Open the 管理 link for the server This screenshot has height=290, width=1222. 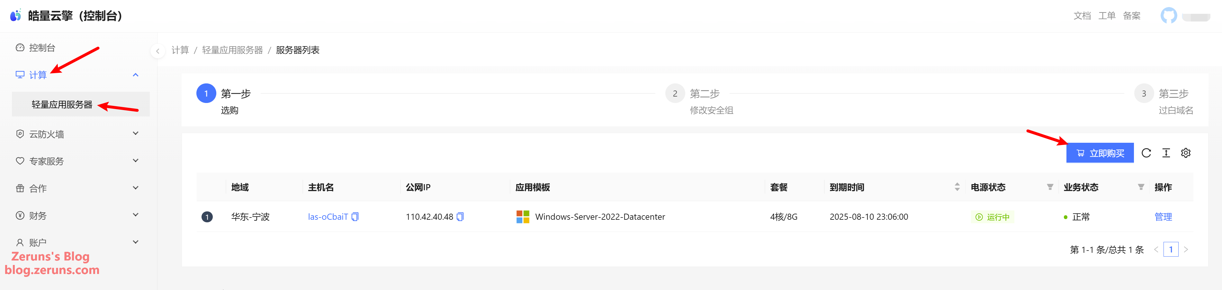(x=1163, y=217)
